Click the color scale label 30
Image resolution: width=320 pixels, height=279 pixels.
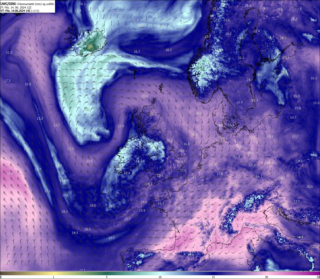266,277
